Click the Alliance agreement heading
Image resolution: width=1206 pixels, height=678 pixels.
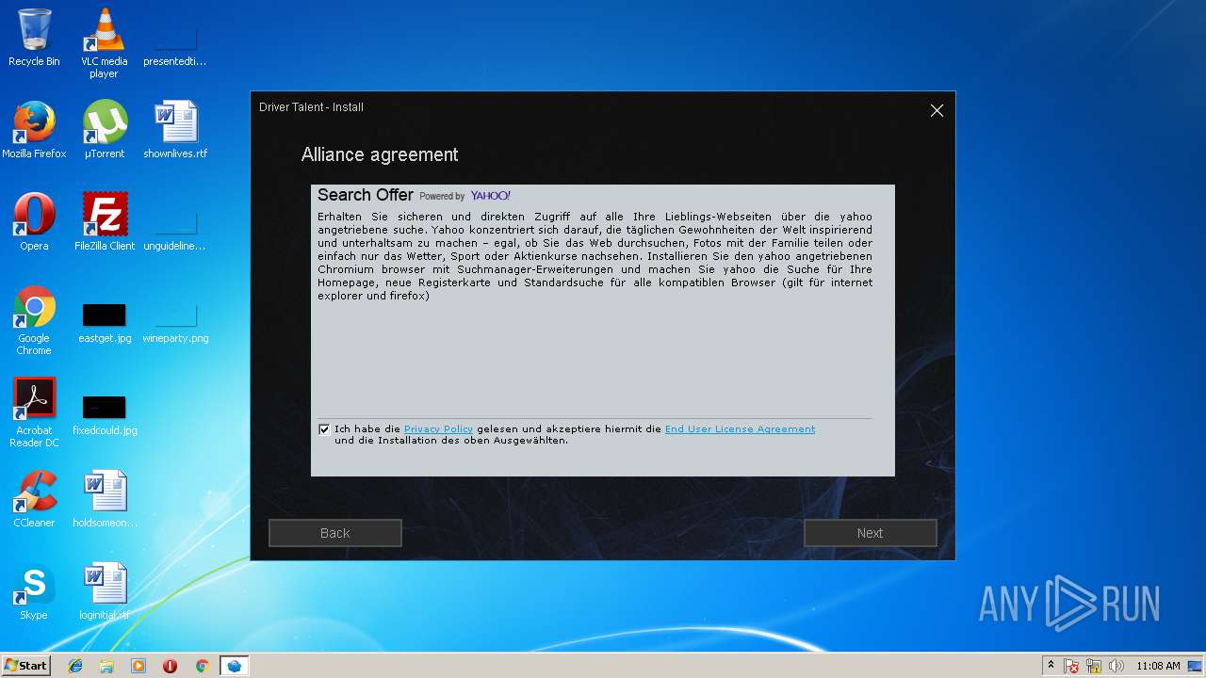(x=380, y=154)
